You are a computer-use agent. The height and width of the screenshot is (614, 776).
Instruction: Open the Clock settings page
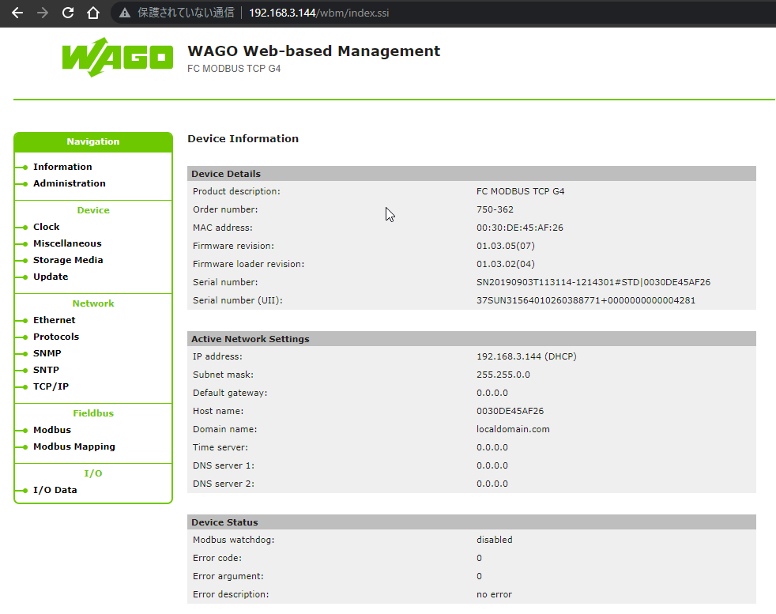coord(46,227)
